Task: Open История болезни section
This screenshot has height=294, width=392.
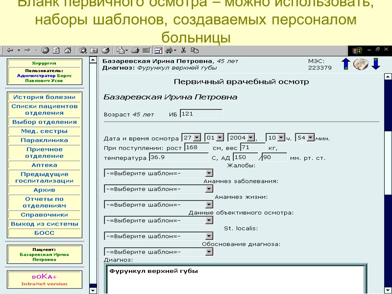Action: coord(44,97)
